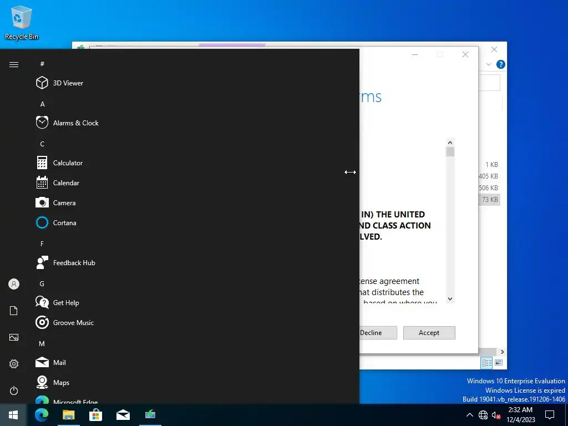Launch the Maps app
568x426 pixels.
(x=69, y=382)
